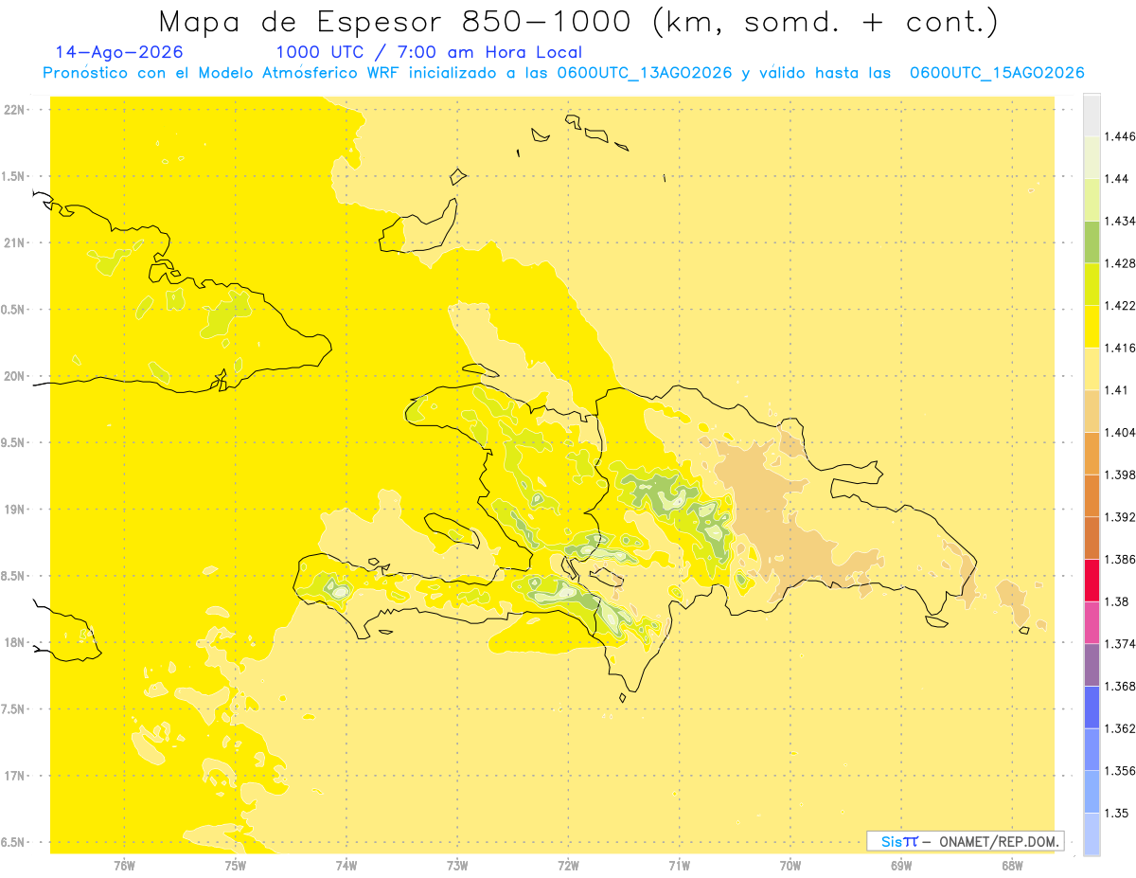
Task: Click the legend value '1.38'
Action: click(1116, 601)
